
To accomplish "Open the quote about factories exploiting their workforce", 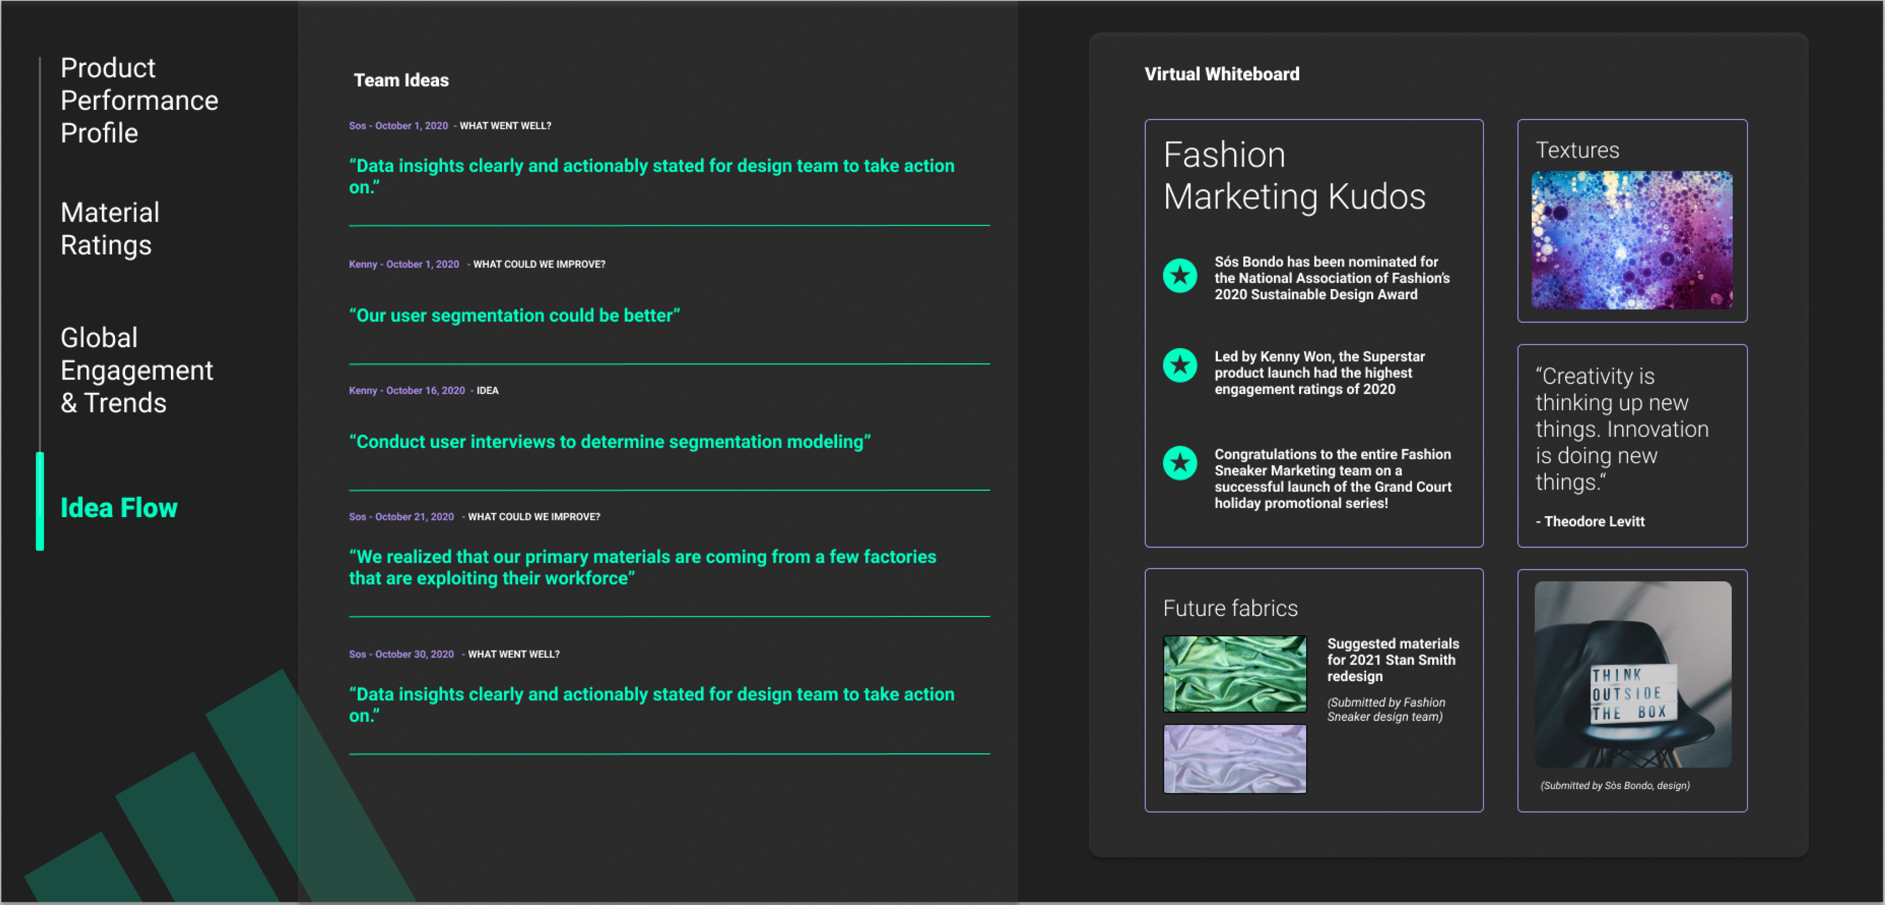I will (x=643, y=567).
